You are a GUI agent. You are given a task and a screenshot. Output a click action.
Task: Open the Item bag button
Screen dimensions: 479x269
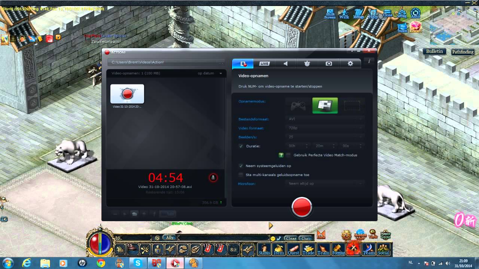[279, 249]
